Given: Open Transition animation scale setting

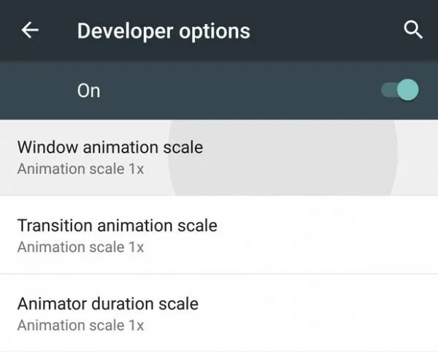Looking at the screenshot, I should 219,234.
